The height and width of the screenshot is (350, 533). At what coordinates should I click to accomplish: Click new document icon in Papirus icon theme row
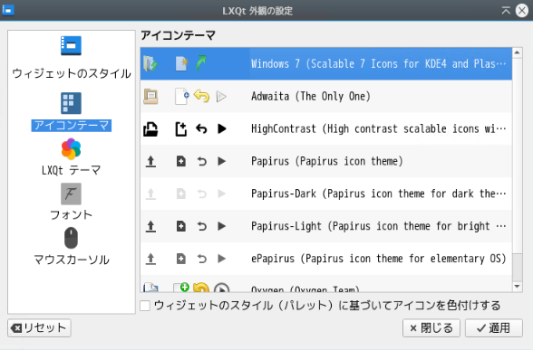pos(181,161)
